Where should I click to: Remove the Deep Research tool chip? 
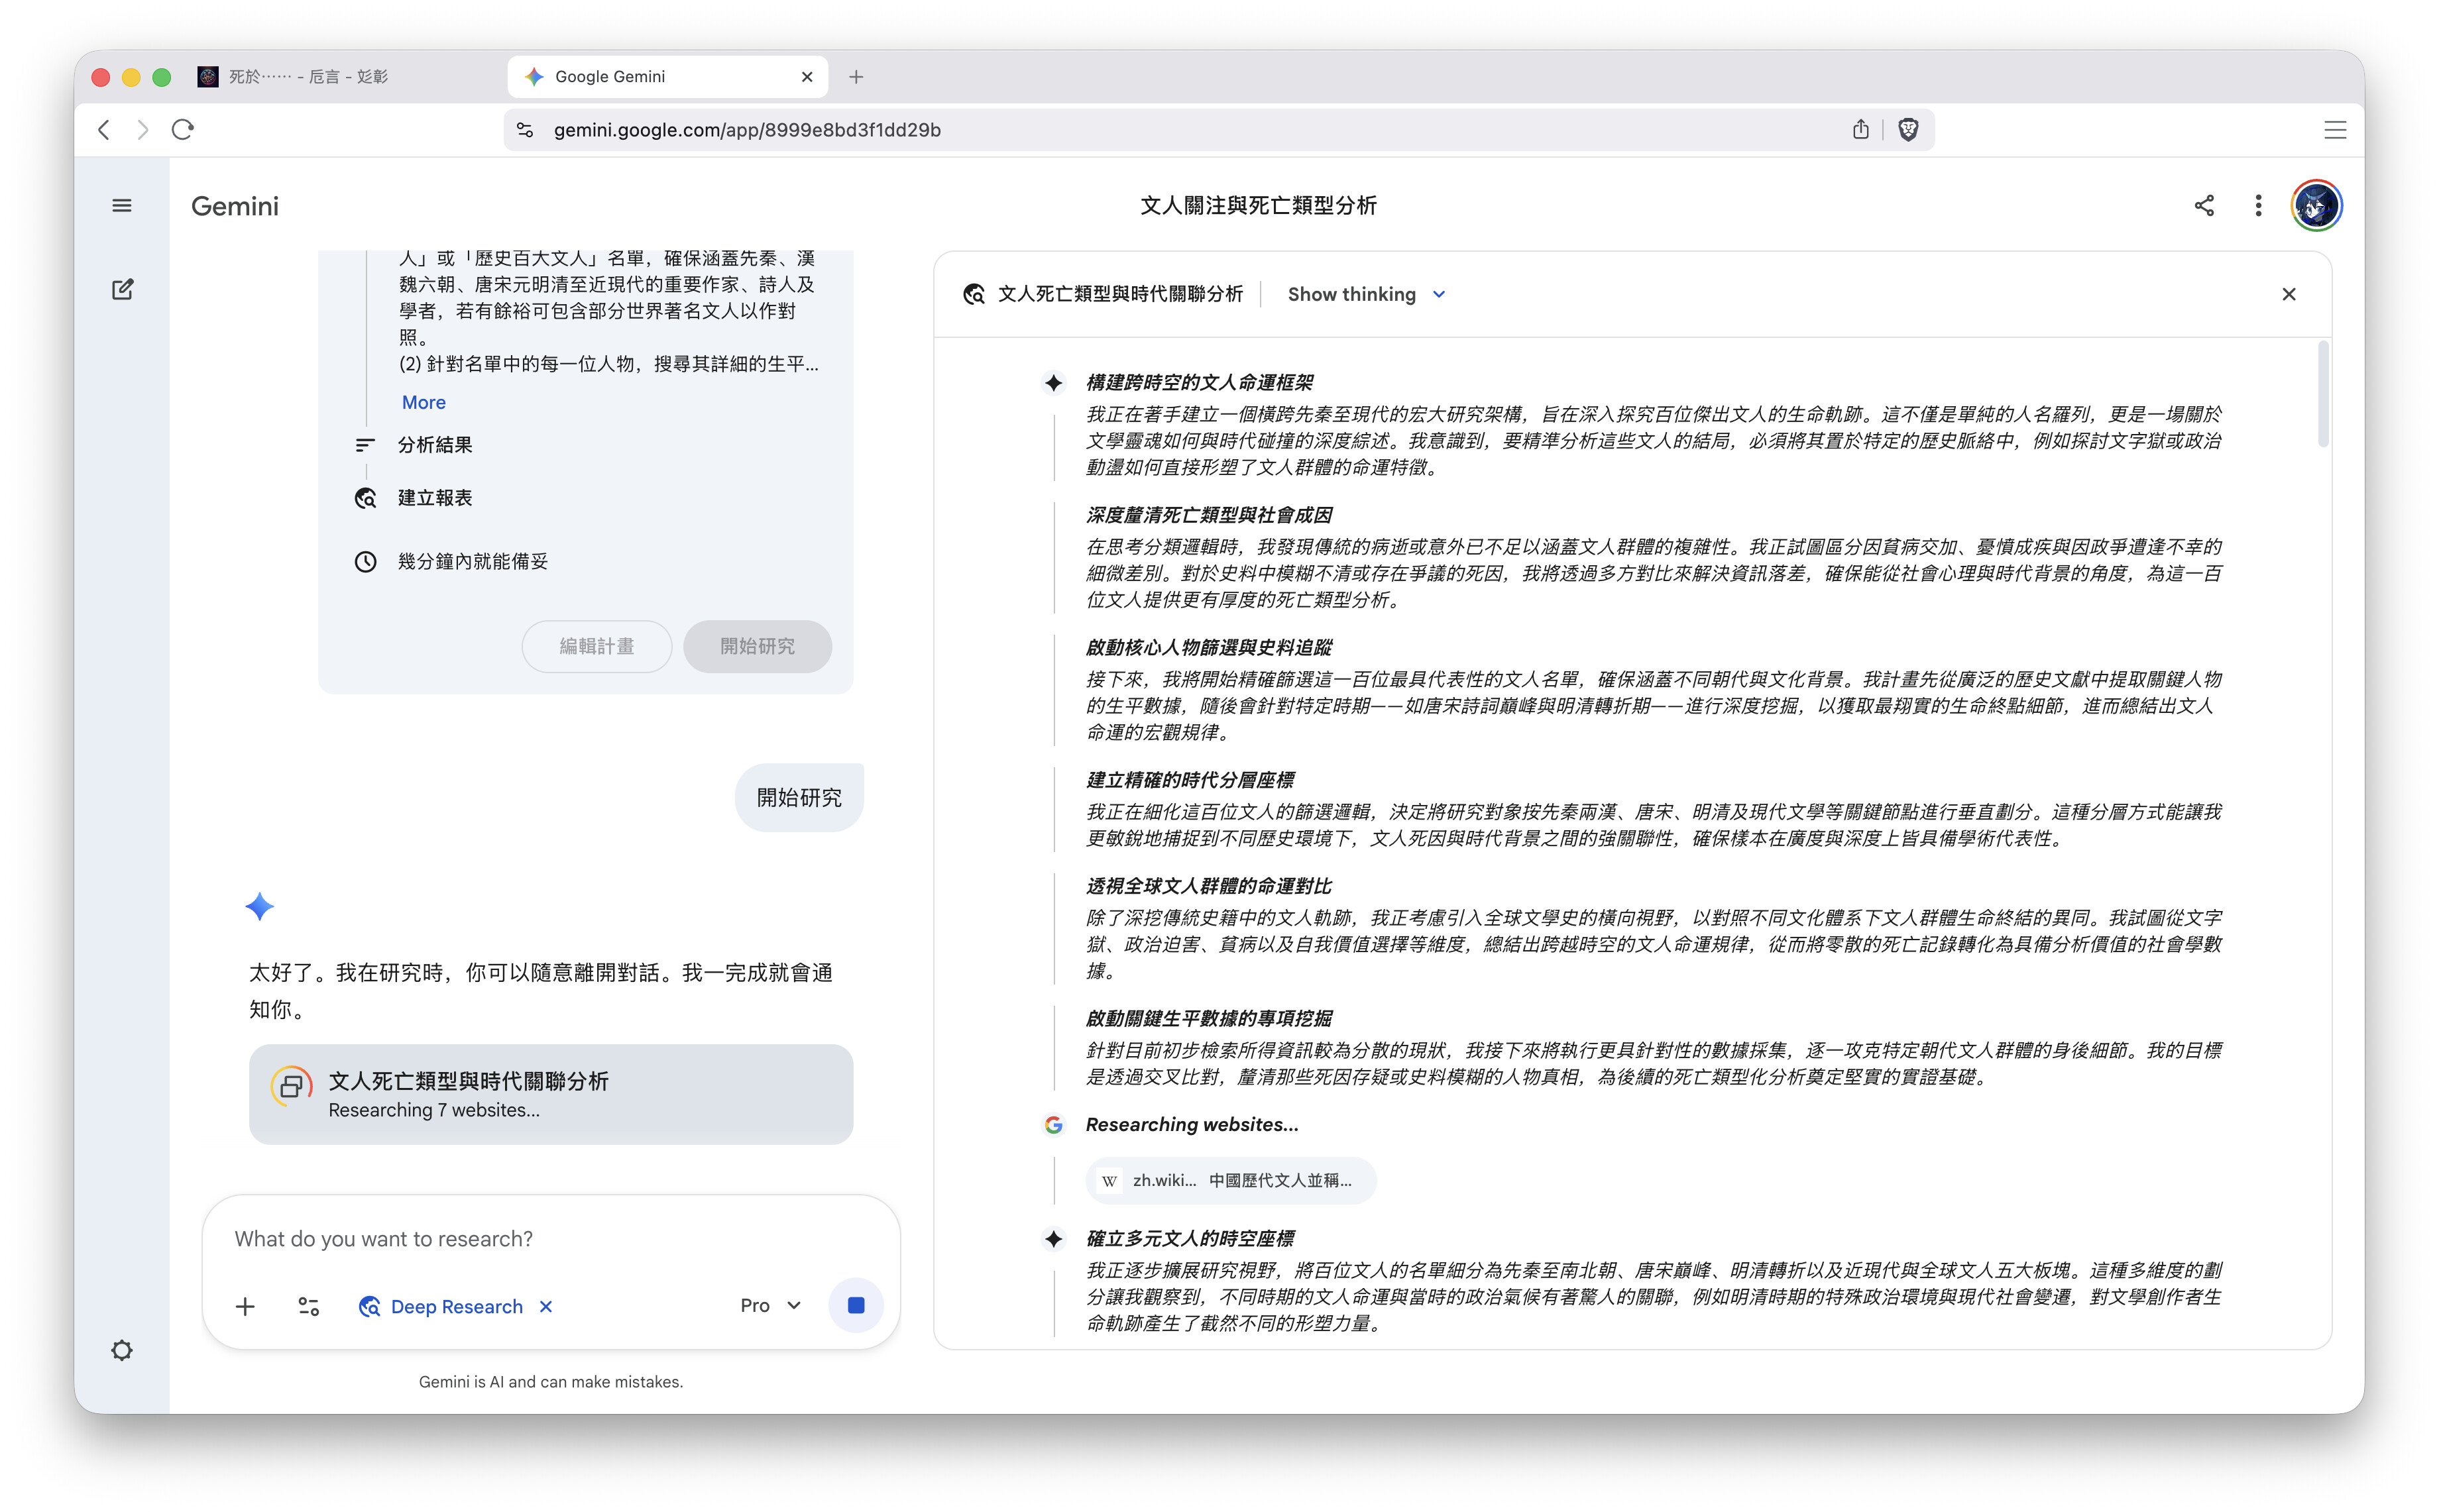point(546,1306)
